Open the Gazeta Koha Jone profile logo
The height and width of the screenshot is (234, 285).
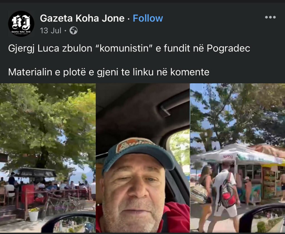21,24
